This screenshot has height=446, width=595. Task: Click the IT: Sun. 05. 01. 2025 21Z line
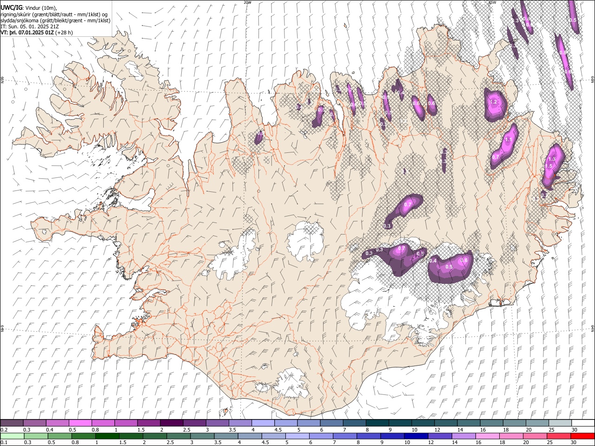[x=29, y=26]
